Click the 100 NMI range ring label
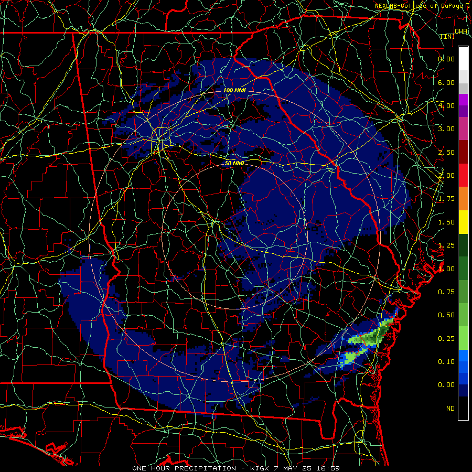Screen dimensions: 472x472 tap(234, 90)
